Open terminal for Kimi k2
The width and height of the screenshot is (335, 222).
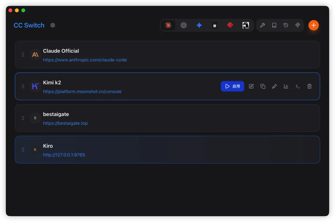tap(297, 86)
